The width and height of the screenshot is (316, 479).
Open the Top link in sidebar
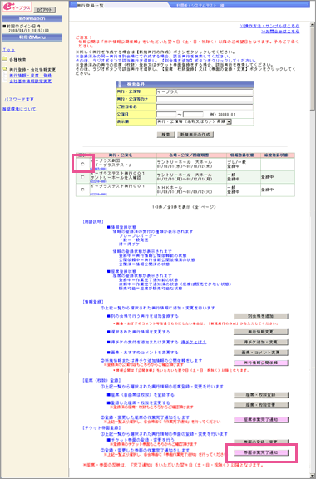(x=9, y=50)
